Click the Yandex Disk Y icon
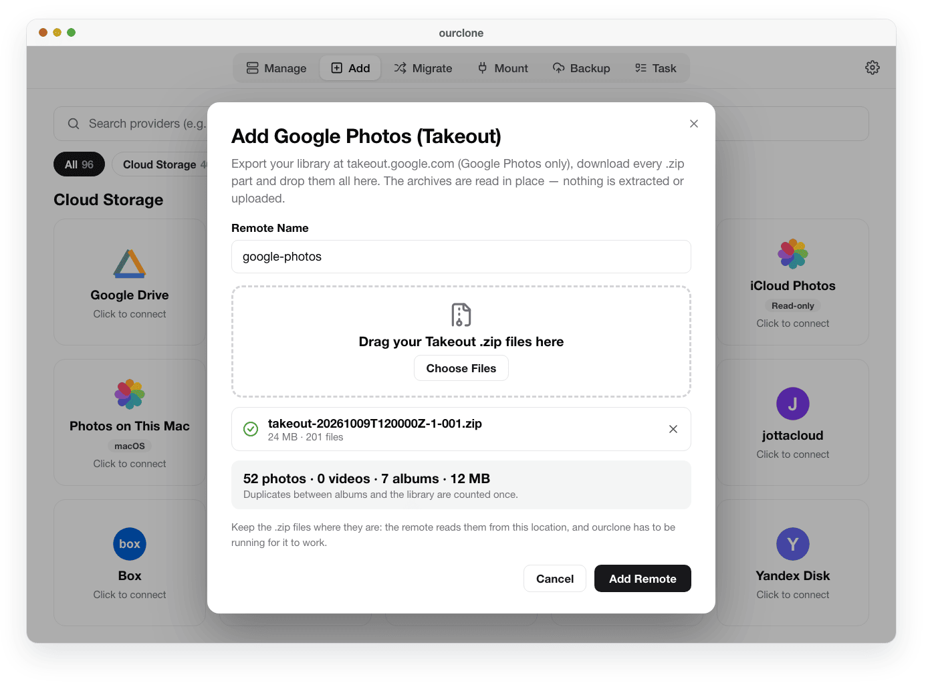This screenshot has height=685, width=926. (793, 544)
